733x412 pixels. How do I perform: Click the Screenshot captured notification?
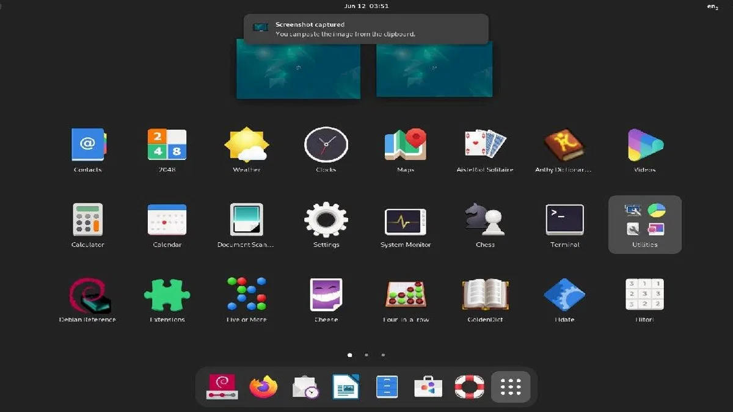pyautogui.click(x=366, y=29)
